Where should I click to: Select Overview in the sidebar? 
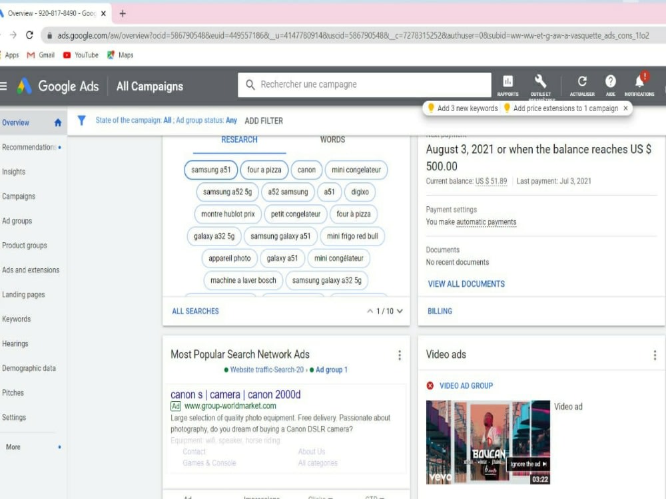(x=33, y=122)
